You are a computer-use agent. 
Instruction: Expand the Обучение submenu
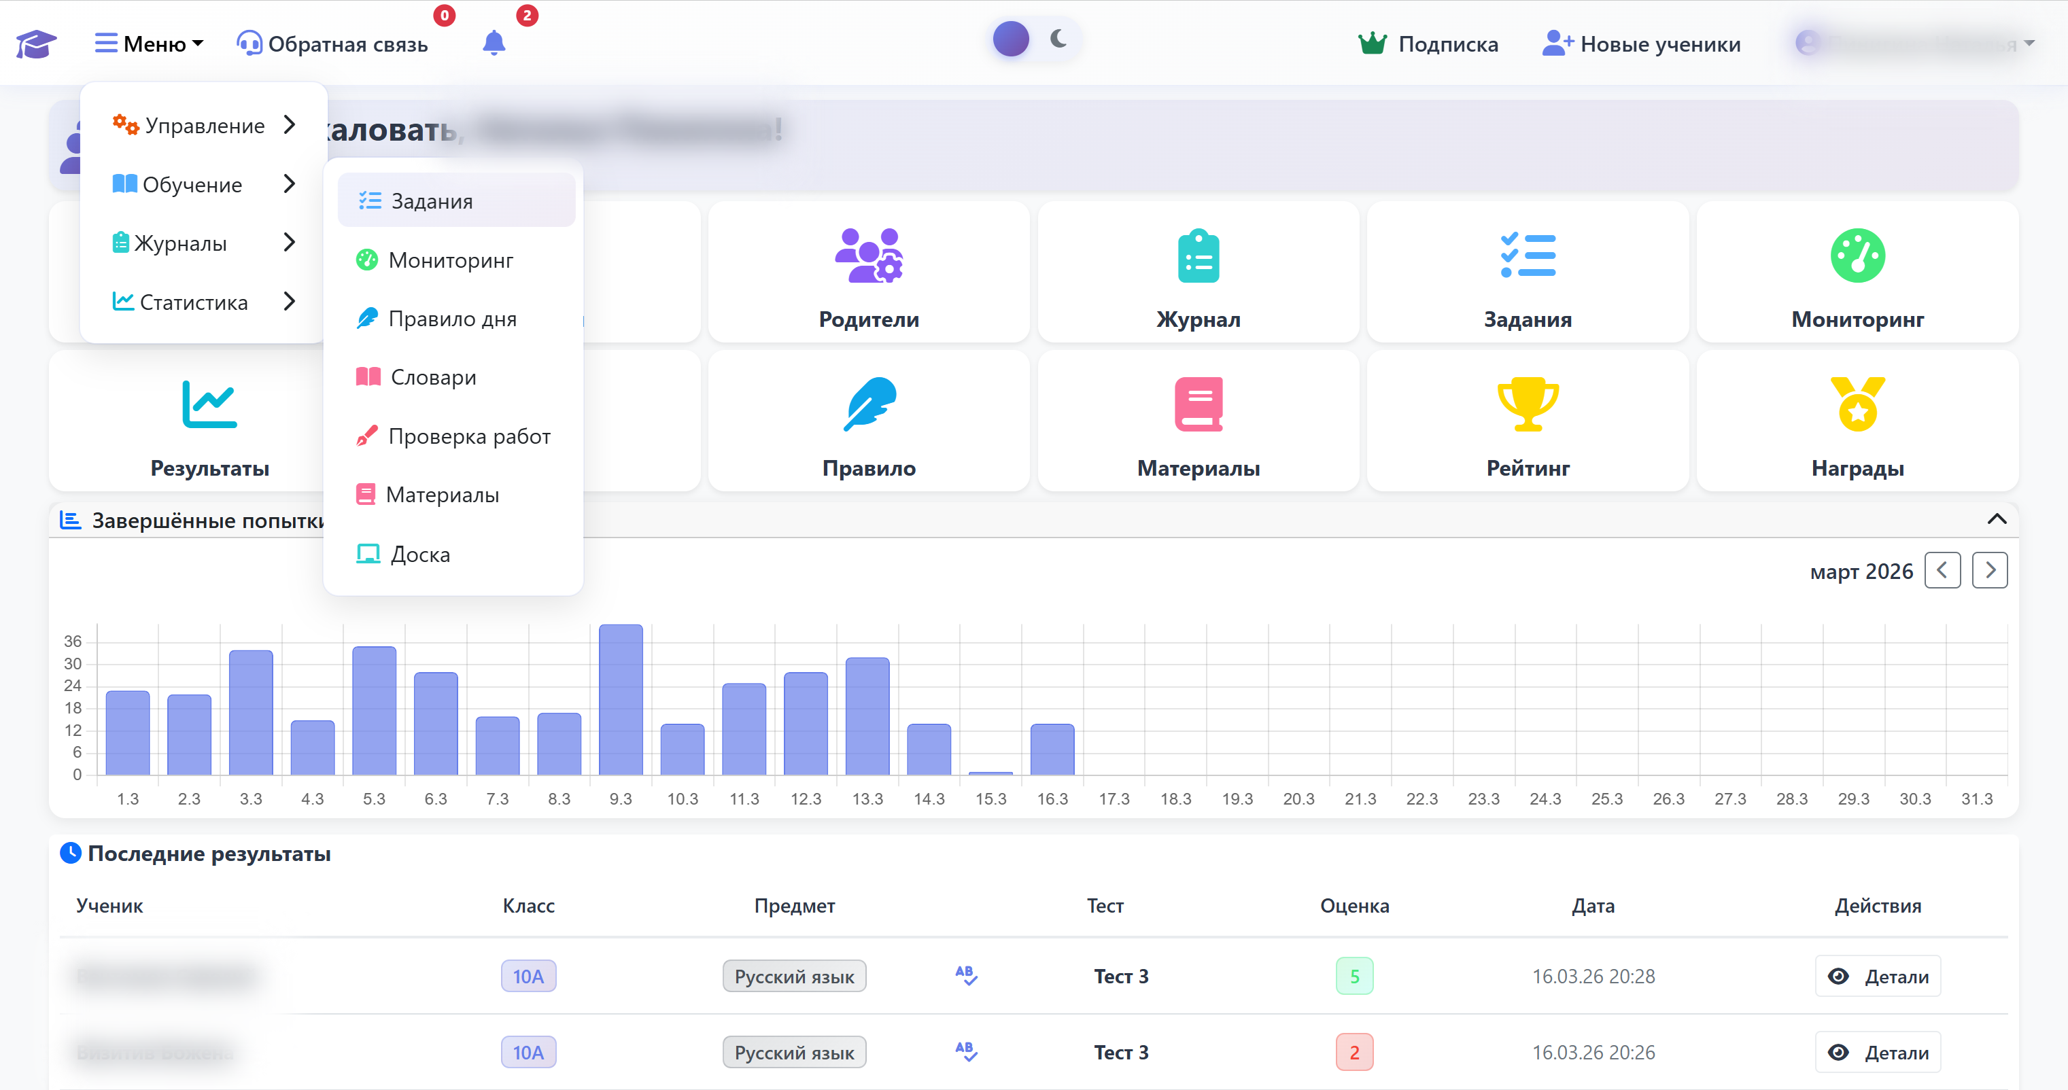pyautogui.click(x=204, y=183)
